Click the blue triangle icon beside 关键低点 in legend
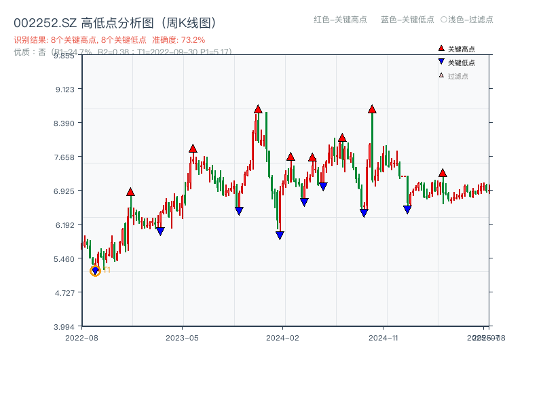Image resolution: width=543 pixels, height=407 pixels. (x=441, y=62)
